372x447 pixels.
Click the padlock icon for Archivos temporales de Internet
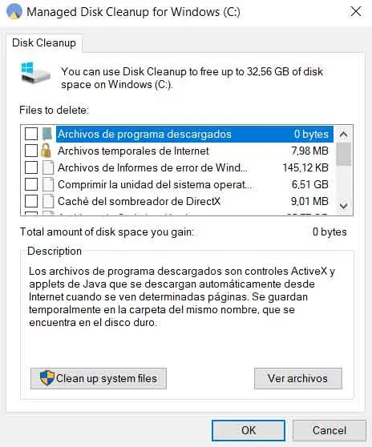[46, 151]
